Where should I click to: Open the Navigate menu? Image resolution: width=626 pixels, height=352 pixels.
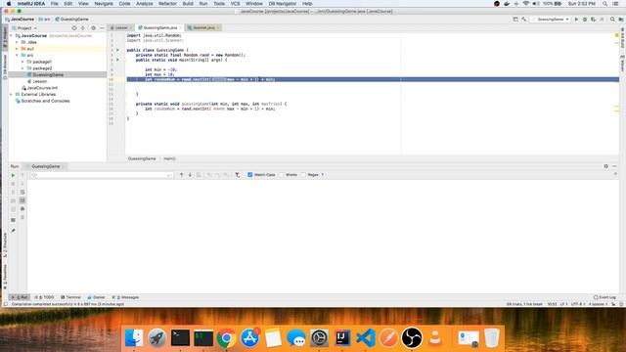[104, 4]
